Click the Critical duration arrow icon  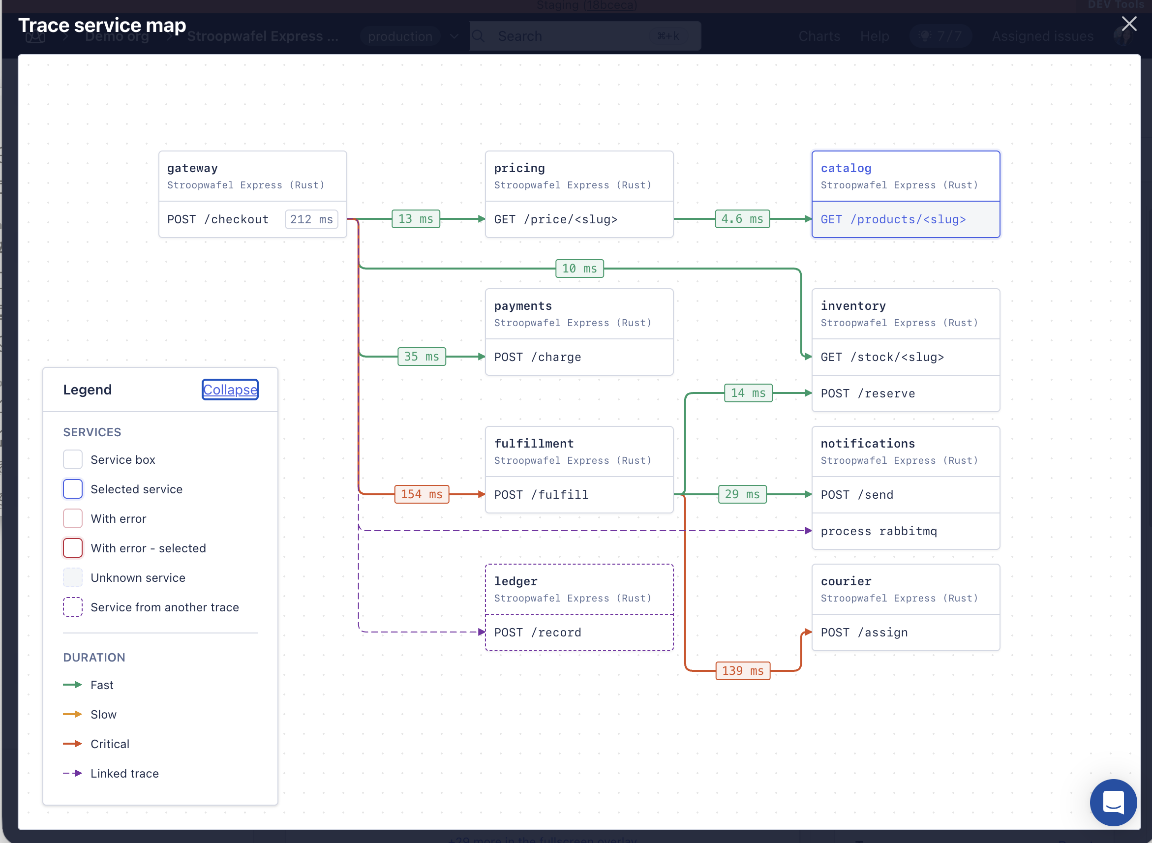72,744
